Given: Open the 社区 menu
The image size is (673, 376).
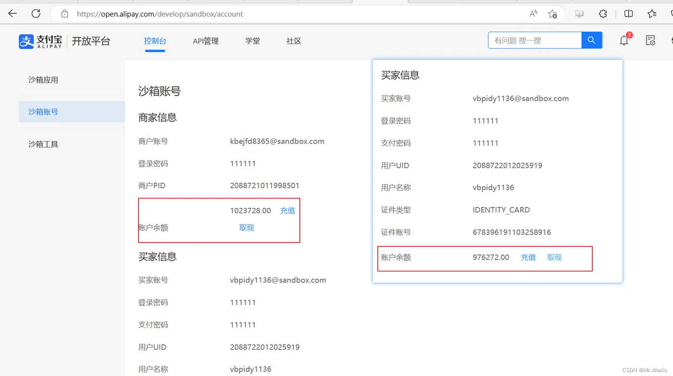Looking at the screenshot, I should pos(294,41).
